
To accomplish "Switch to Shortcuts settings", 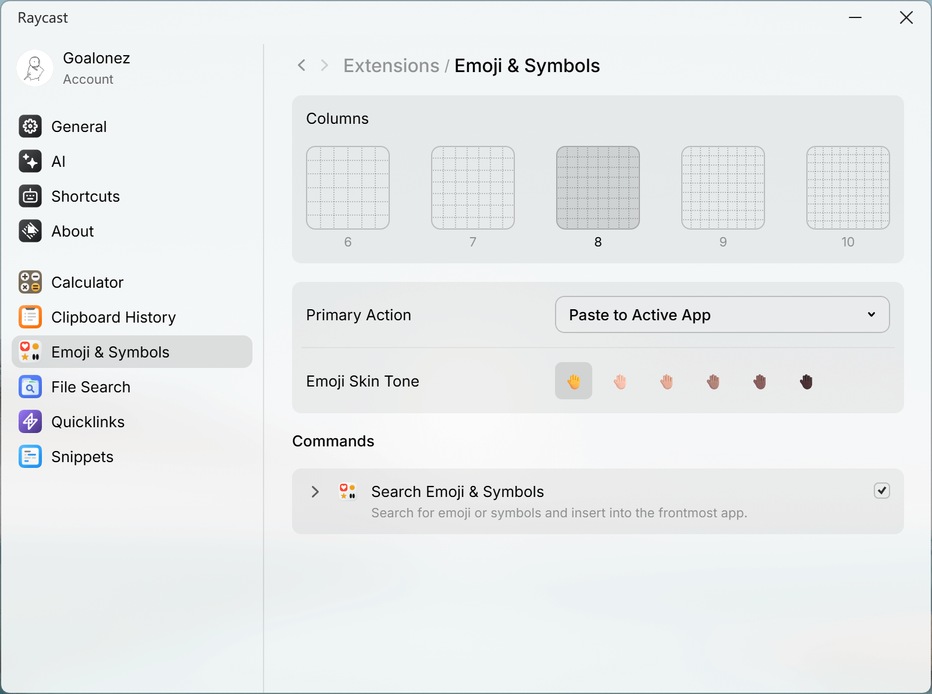I will [x=132, y=196].
